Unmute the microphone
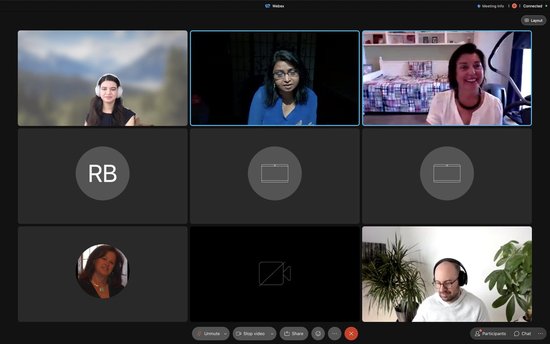The height and width of the screenshot is (344, 550). pos(209,333)
